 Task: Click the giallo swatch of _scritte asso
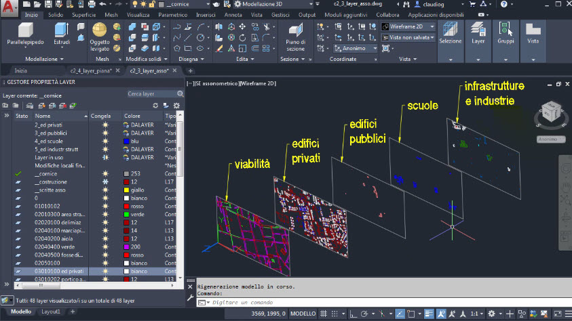tap(126, 190)
